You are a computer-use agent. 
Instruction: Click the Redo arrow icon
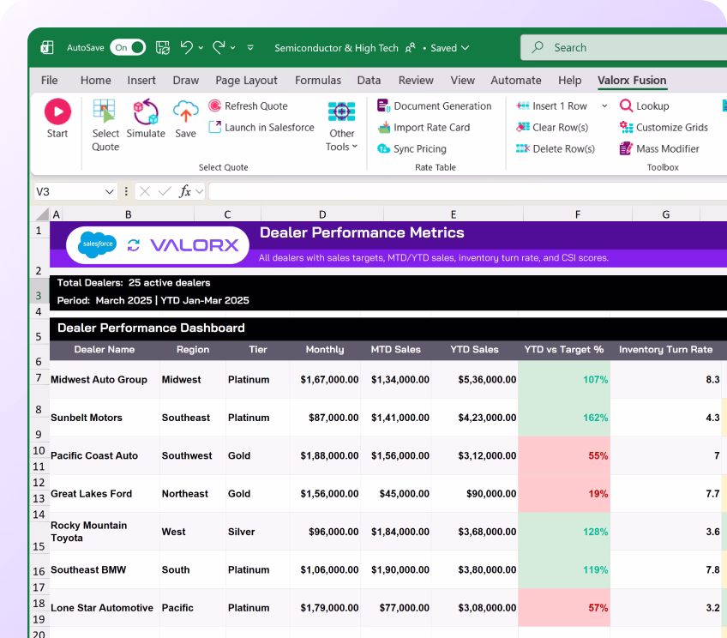click(x=219, y=47)
